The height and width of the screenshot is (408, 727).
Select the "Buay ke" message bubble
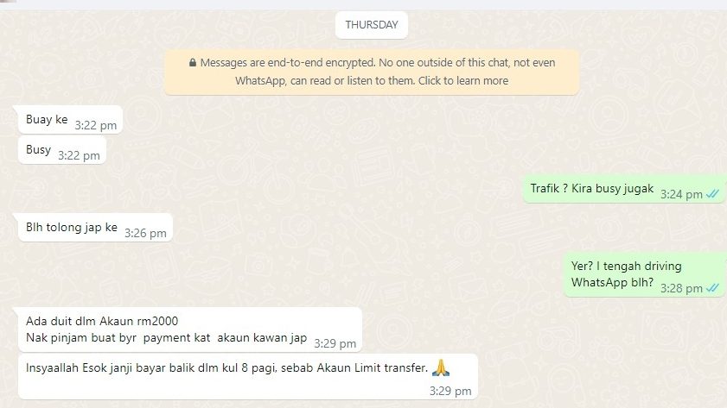(70, 120)
